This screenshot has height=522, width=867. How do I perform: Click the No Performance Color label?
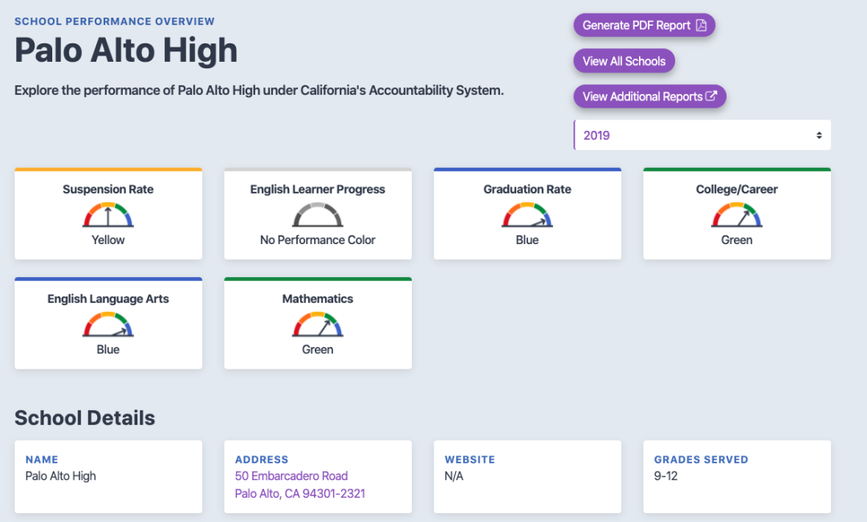(318, 240)
